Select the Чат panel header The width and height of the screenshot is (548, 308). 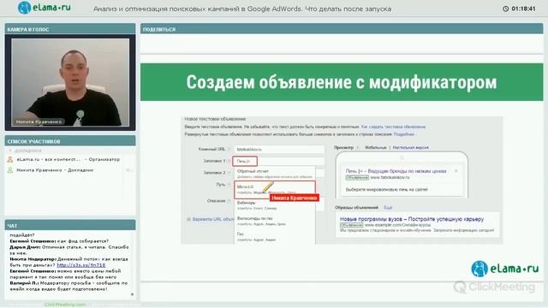70,226
